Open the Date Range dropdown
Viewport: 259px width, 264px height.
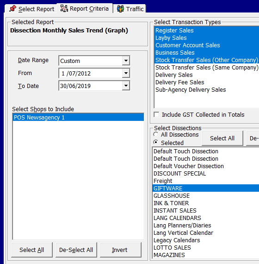[126, 61]
